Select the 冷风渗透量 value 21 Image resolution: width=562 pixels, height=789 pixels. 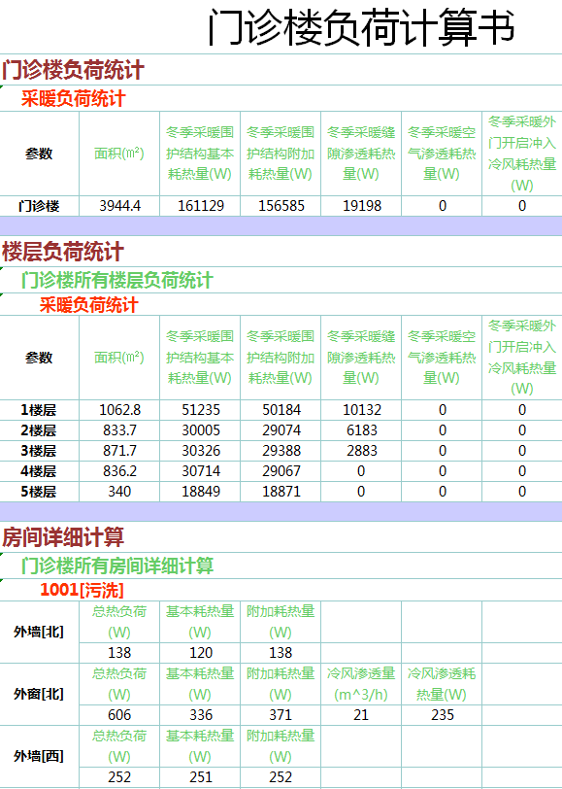361,715
